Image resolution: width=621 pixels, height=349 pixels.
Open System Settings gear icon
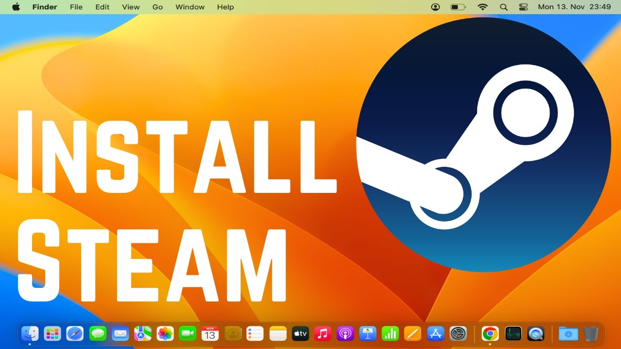tap(458, 333)
